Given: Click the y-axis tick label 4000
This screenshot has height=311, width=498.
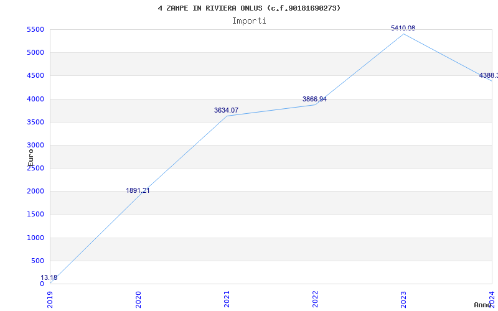Looking at the screenshot, I should click(x=35, y=99).
